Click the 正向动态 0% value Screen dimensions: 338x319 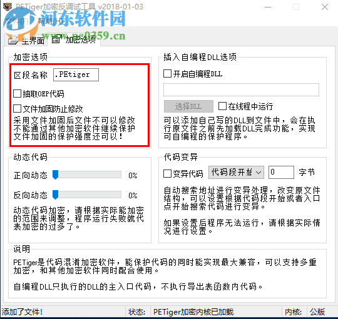click(x=133, y=175)
